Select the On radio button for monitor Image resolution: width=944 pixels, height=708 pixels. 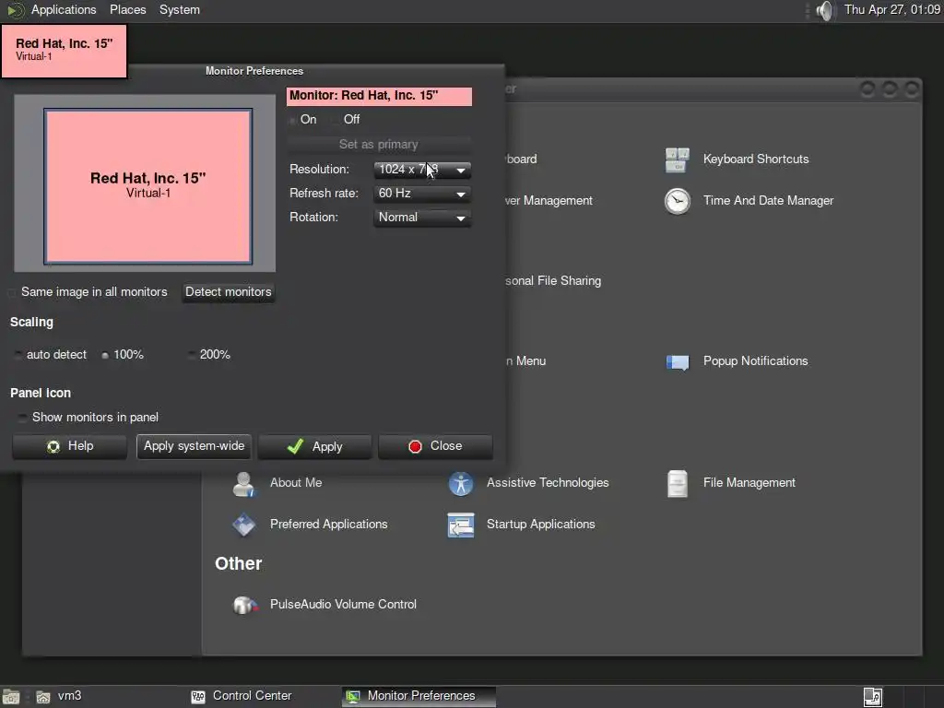point(292,121)
